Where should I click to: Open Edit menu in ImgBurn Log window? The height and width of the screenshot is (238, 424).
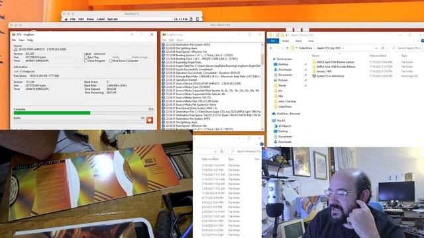171,40
